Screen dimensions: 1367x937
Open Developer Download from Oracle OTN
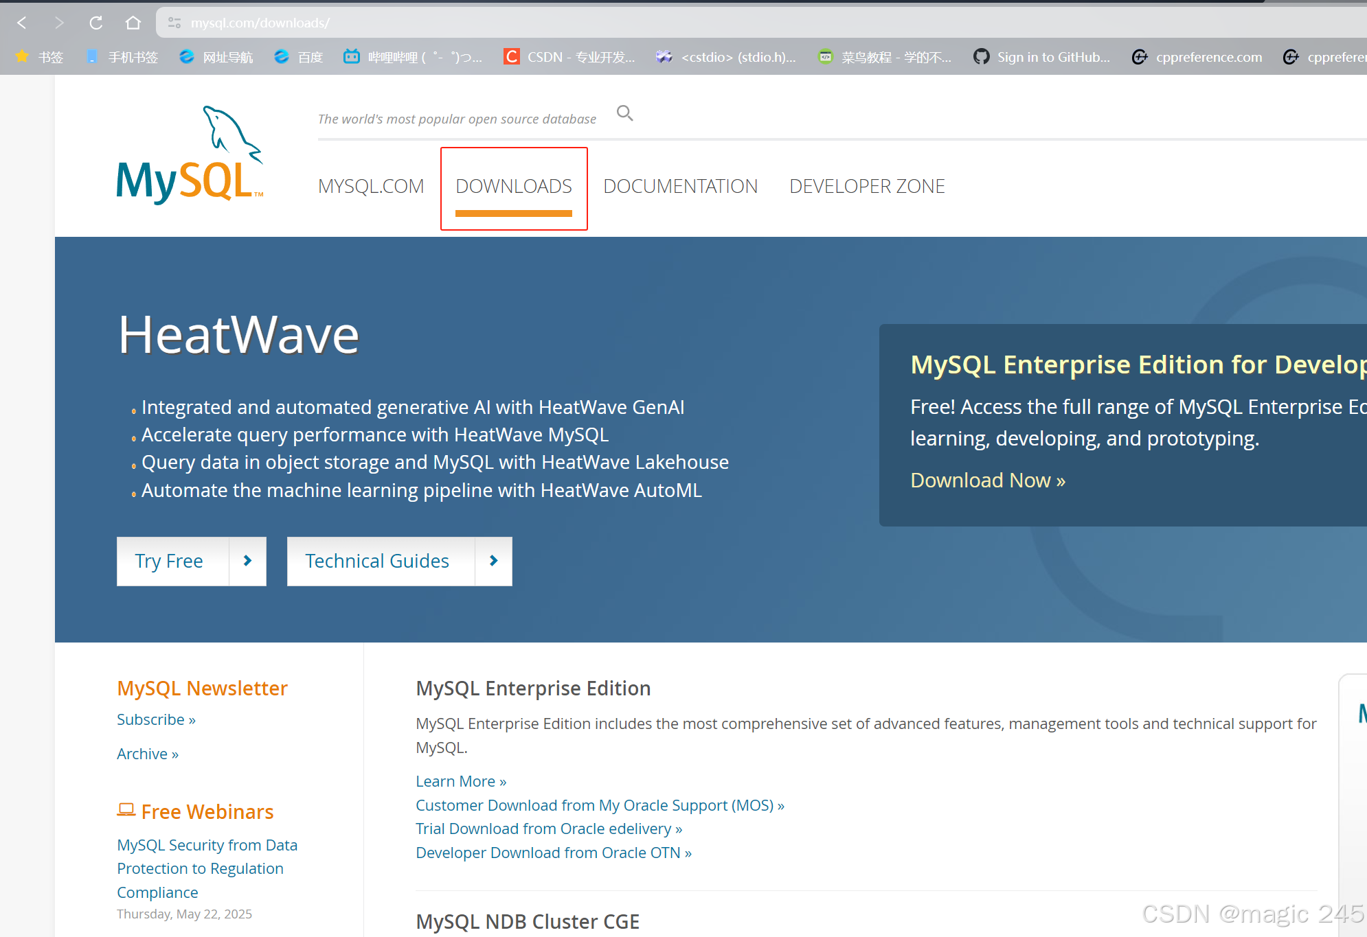click(x=553, y=853)
